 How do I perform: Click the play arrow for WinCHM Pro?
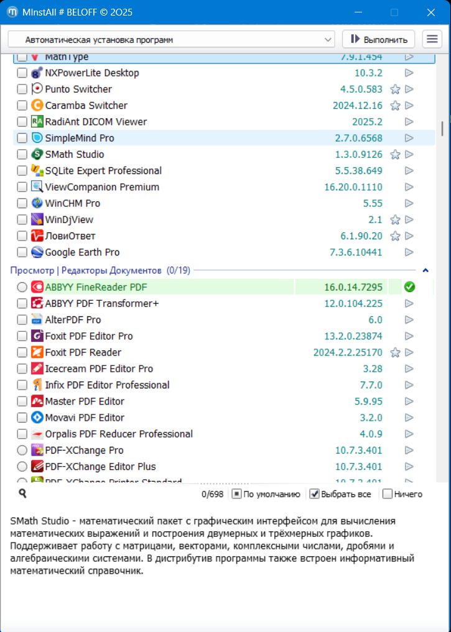click(409, 203)
